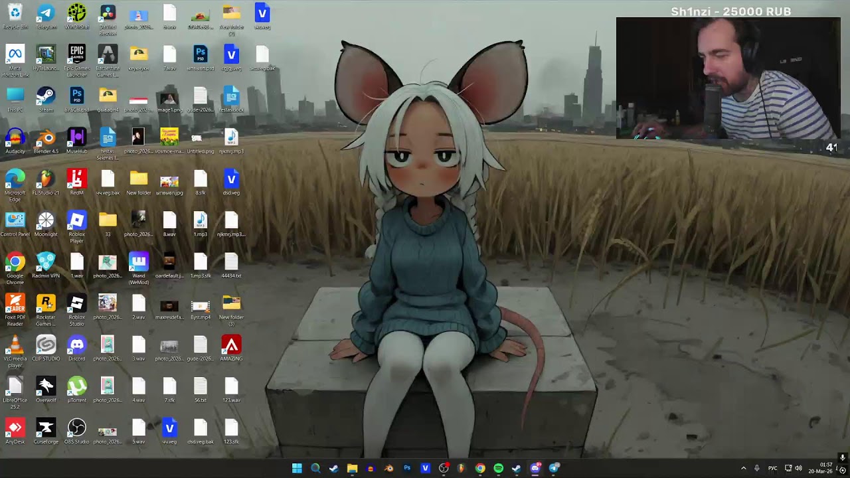Open taskbar Search
Viewport: 850px width, 478px height.
[315, 468]
